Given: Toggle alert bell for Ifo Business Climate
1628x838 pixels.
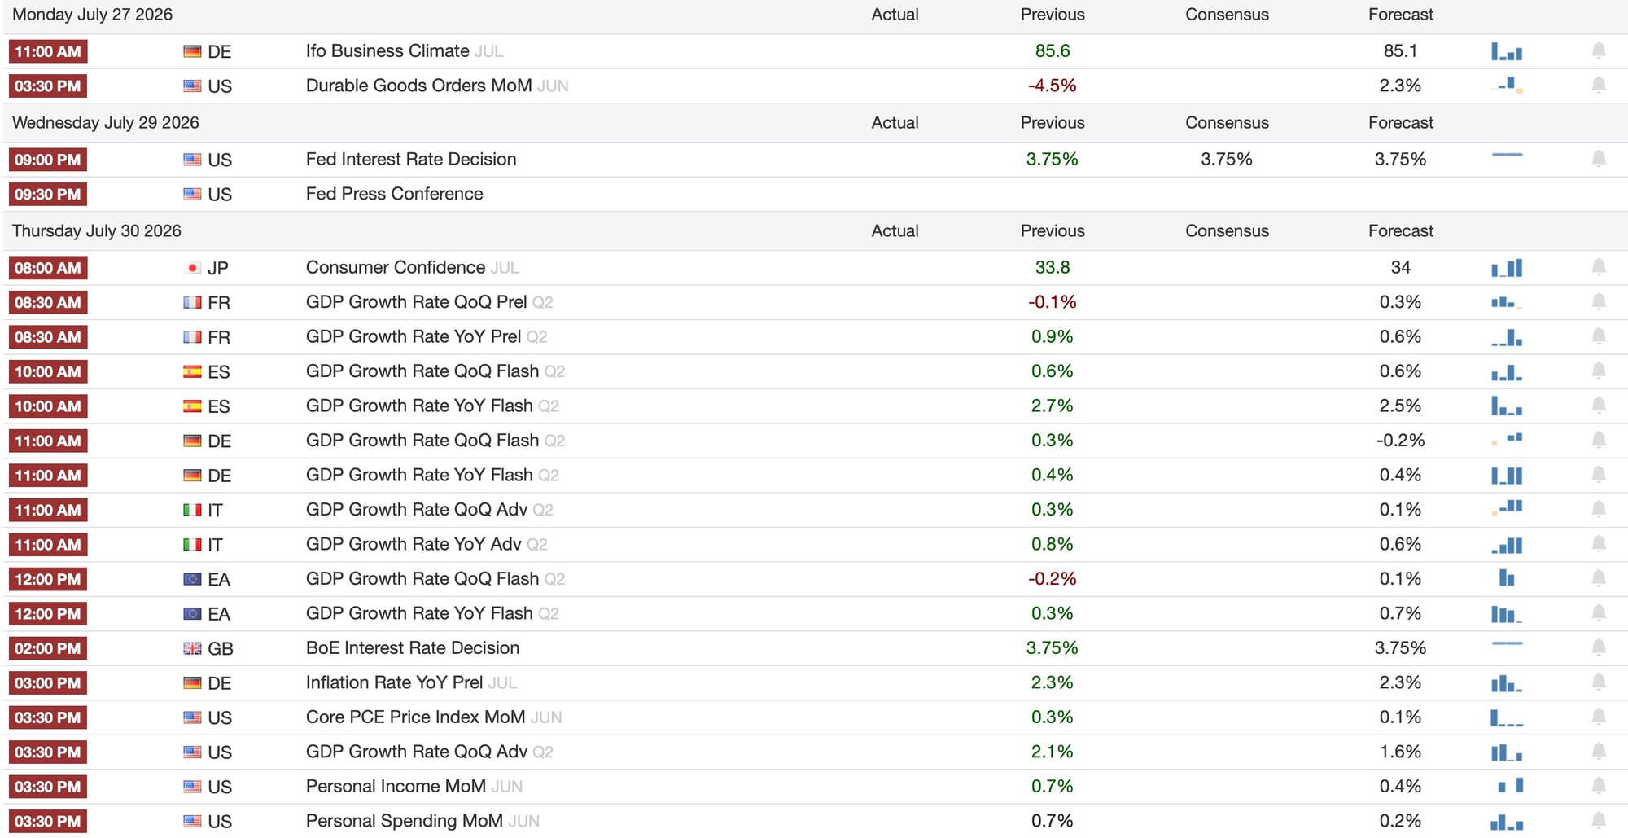Looking at the screenshot, I should [x=1598, y=51].
